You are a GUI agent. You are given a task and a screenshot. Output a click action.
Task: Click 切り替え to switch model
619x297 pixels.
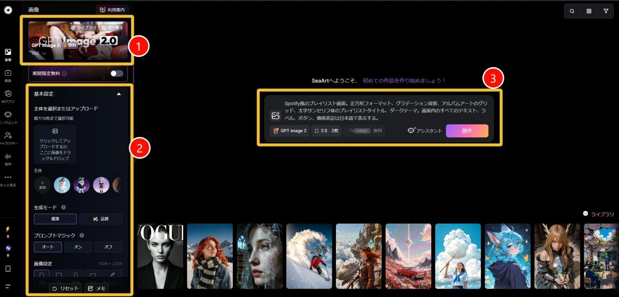tap(112, 28)
